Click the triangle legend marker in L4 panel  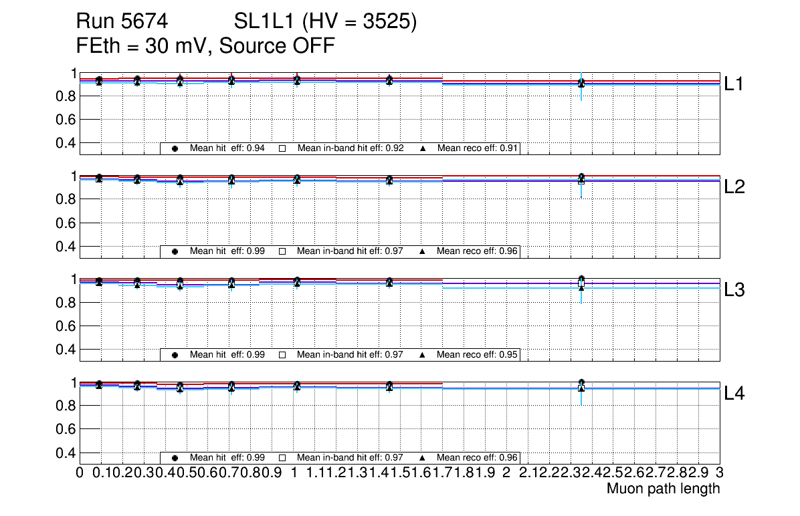pos(423,459)
